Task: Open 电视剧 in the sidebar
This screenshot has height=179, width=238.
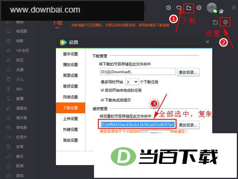Action: pyautogui.click(x=21, y=31)
